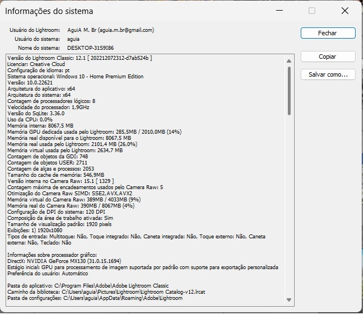Click Preferência do usuário: Automático line
This screenshot has width=364, height=315.
(x=48, y=274)
